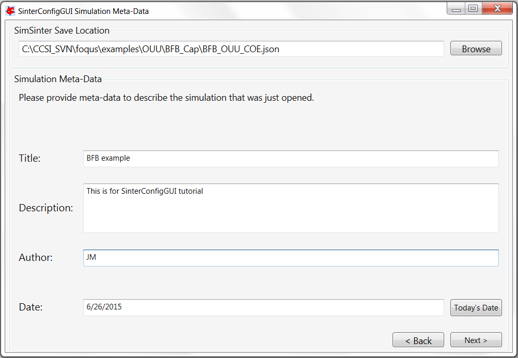The width and height of the screenshot is (518, 358).
Task: Click the Author label
Action: coord(36,257)
